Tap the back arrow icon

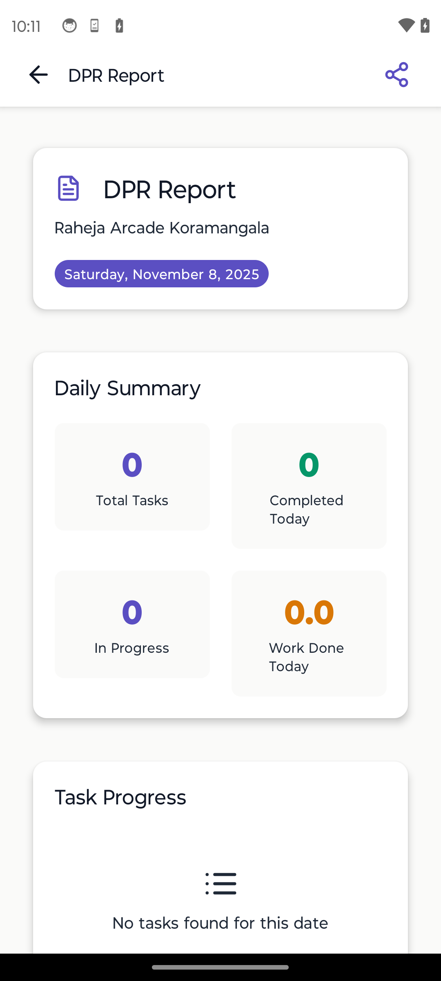click(x=39, y=75)
